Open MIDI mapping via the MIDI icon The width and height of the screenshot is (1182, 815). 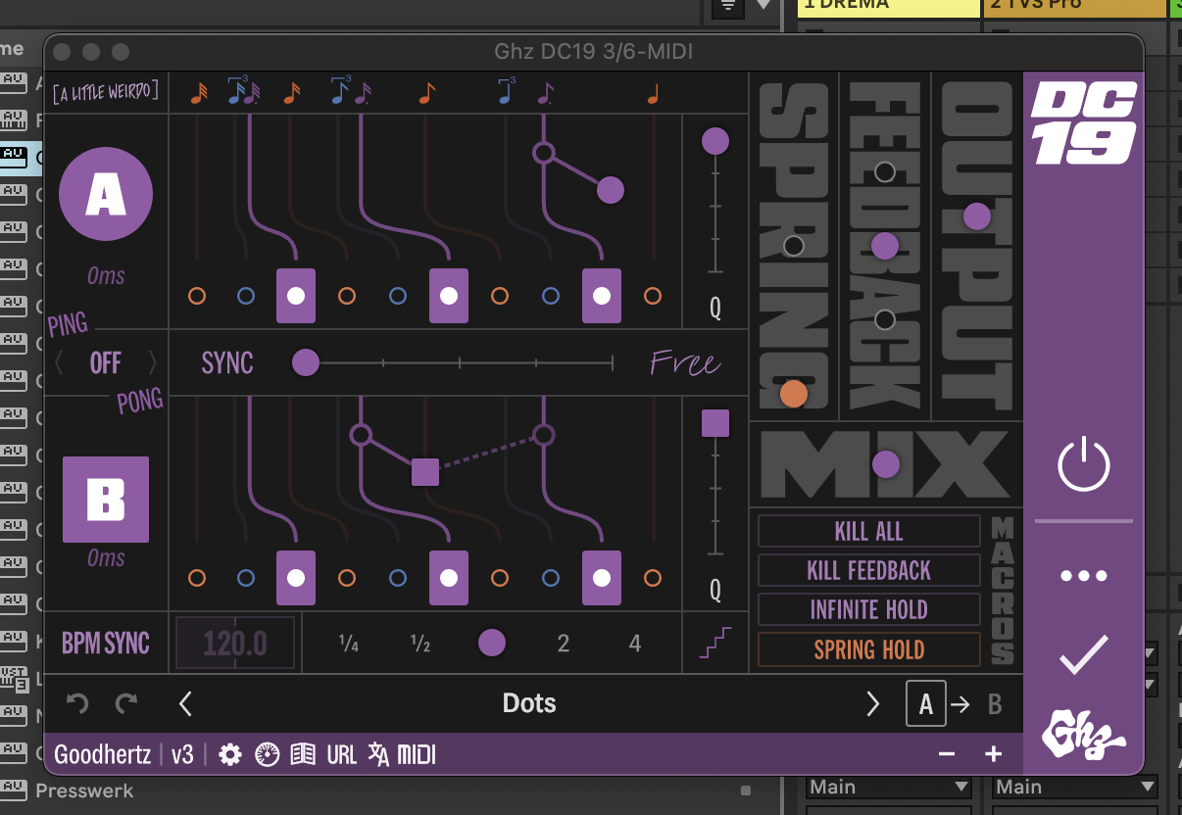[x=417, y=754]
